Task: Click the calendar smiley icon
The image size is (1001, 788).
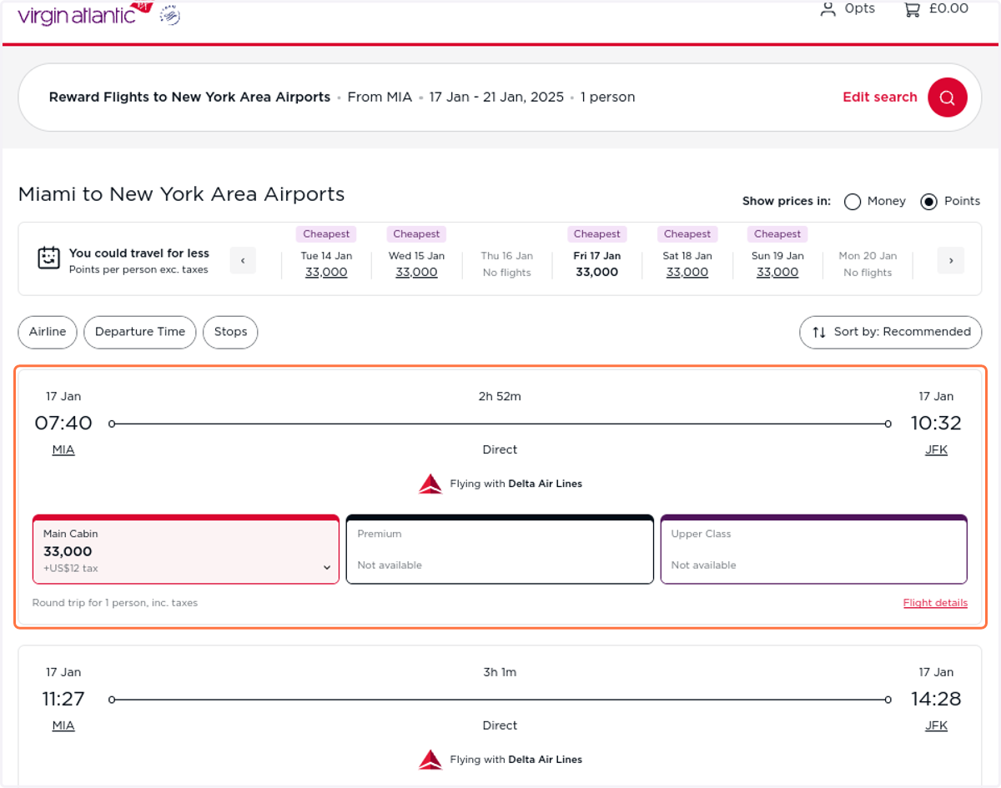Action: tap(49, 258)
